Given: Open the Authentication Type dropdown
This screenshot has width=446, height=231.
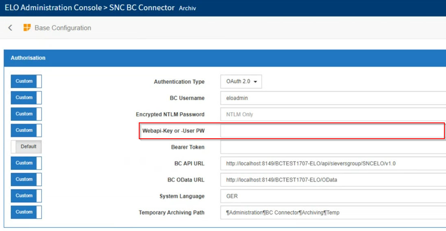Looking at the screenshot, I should (241, 81).
